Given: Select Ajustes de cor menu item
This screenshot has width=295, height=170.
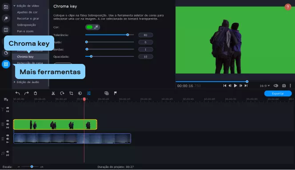Looking at the screenshot, I should 27,12.
